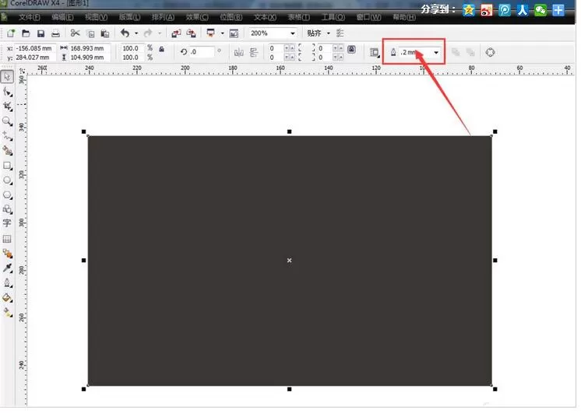Select the Basic Shapes tool

pyautogui.click(x=7, y=209)
